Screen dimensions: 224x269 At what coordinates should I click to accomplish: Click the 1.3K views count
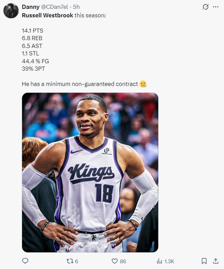(x=169, y=261)
